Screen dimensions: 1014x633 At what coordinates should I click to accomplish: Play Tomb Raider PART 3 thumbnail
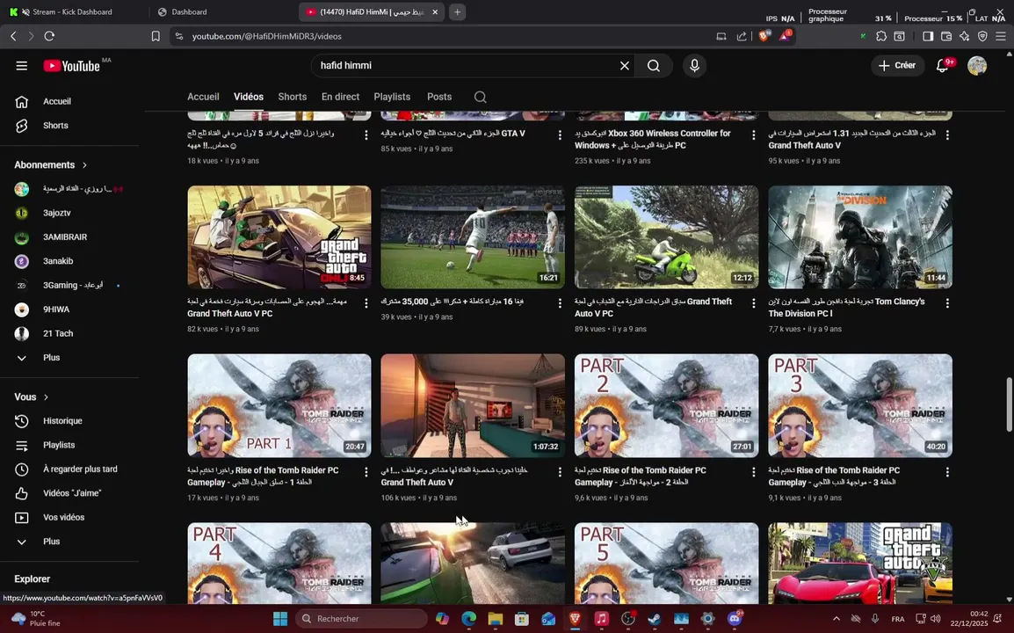click(x=860, y=406)
